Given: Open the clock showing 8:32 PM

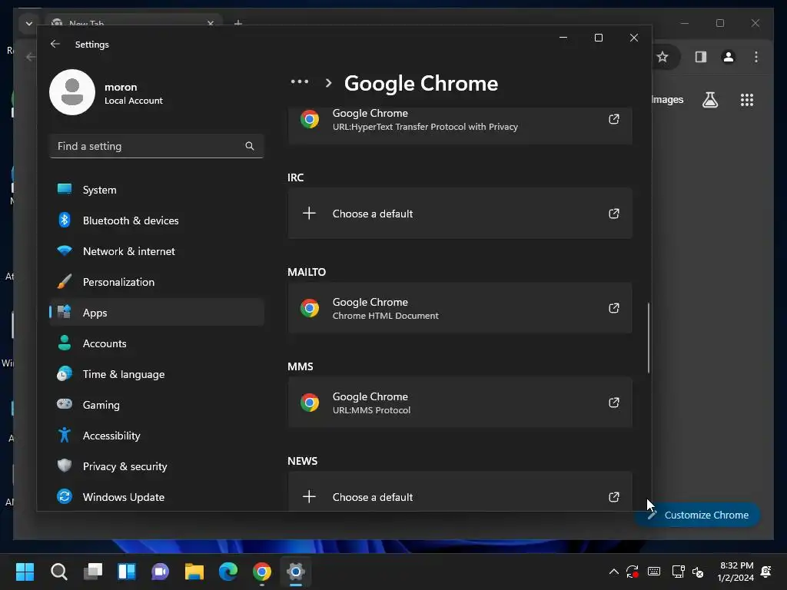Looking at the screenshot, I should coord(736,572).
